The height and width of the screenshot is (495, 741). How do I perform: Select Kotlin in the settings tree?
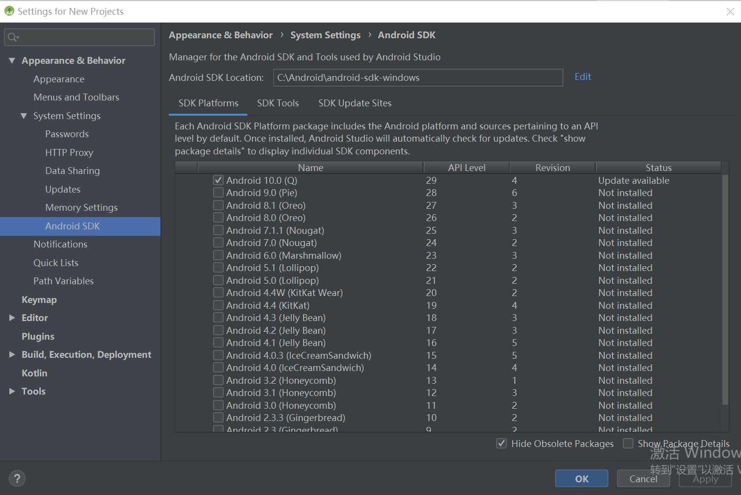click(x=34, y=373)
